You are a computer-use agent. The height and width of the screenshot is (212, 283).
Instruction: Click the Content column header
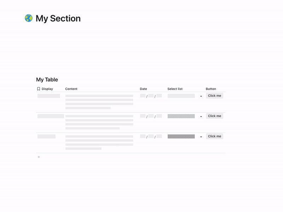71,89
